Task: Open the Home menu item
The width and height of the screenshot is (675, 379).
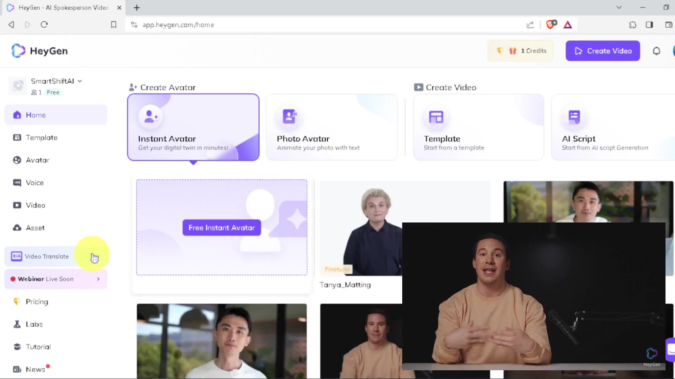Action: [x=56, y=115]
